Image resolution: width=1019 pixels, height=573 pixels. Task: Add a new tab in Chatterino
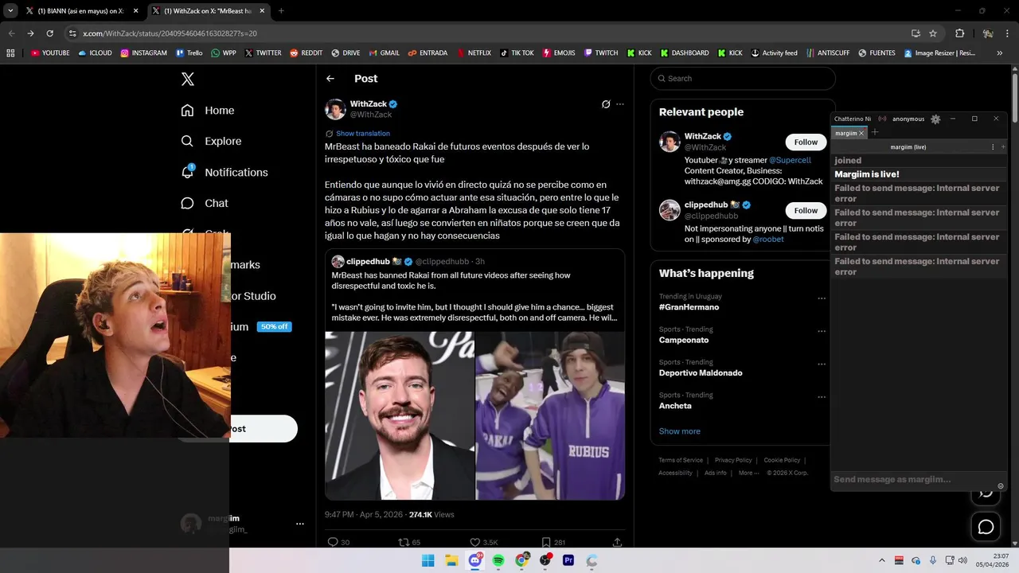875,132
